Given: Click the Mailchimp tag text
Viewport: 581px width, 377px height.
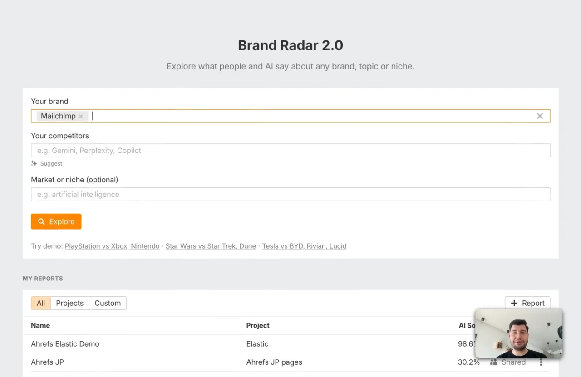Looking at the screenshot, I should point(58,116).
